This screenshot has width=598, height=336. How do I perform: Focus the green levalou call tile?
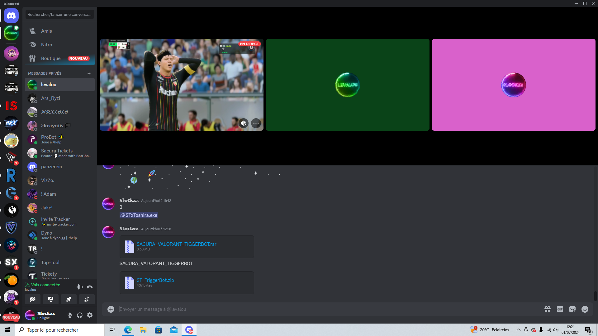click(x=348, y=85)
